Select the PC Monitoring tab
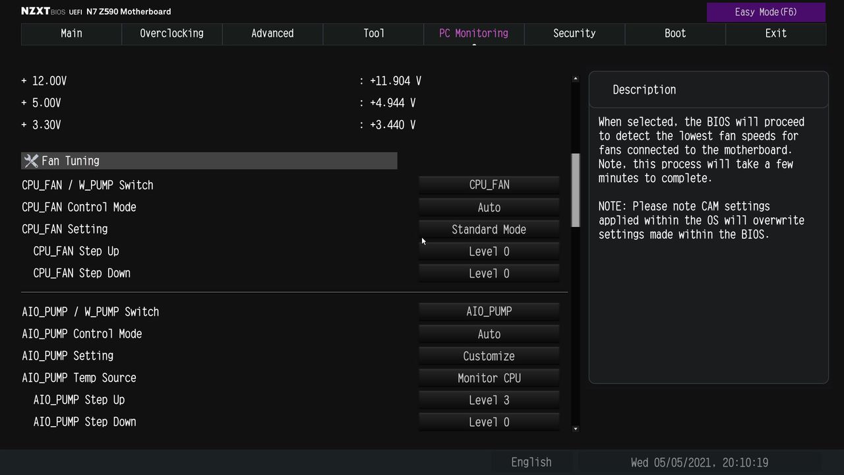 click(x=474, y=34)
